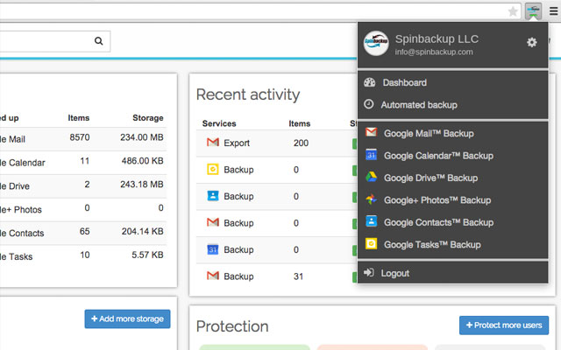Click the Gmail icon in the Export row
561x350 pixels.
point(213,143)
